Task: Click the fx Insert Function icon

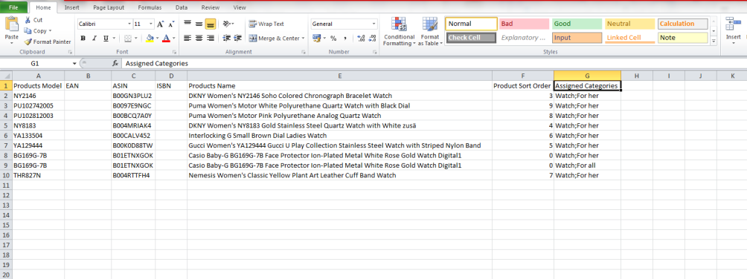Action: [x=115, y=63]
